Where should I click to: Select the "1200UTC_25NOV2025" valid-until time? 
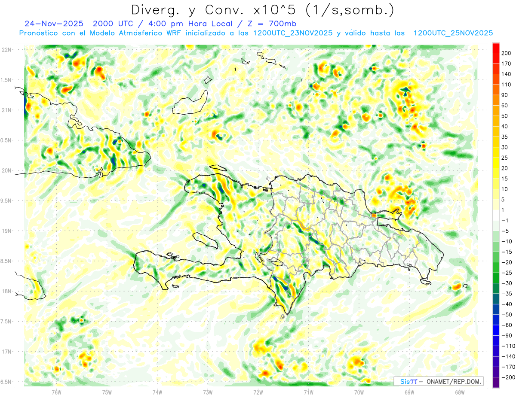(453, 33)
